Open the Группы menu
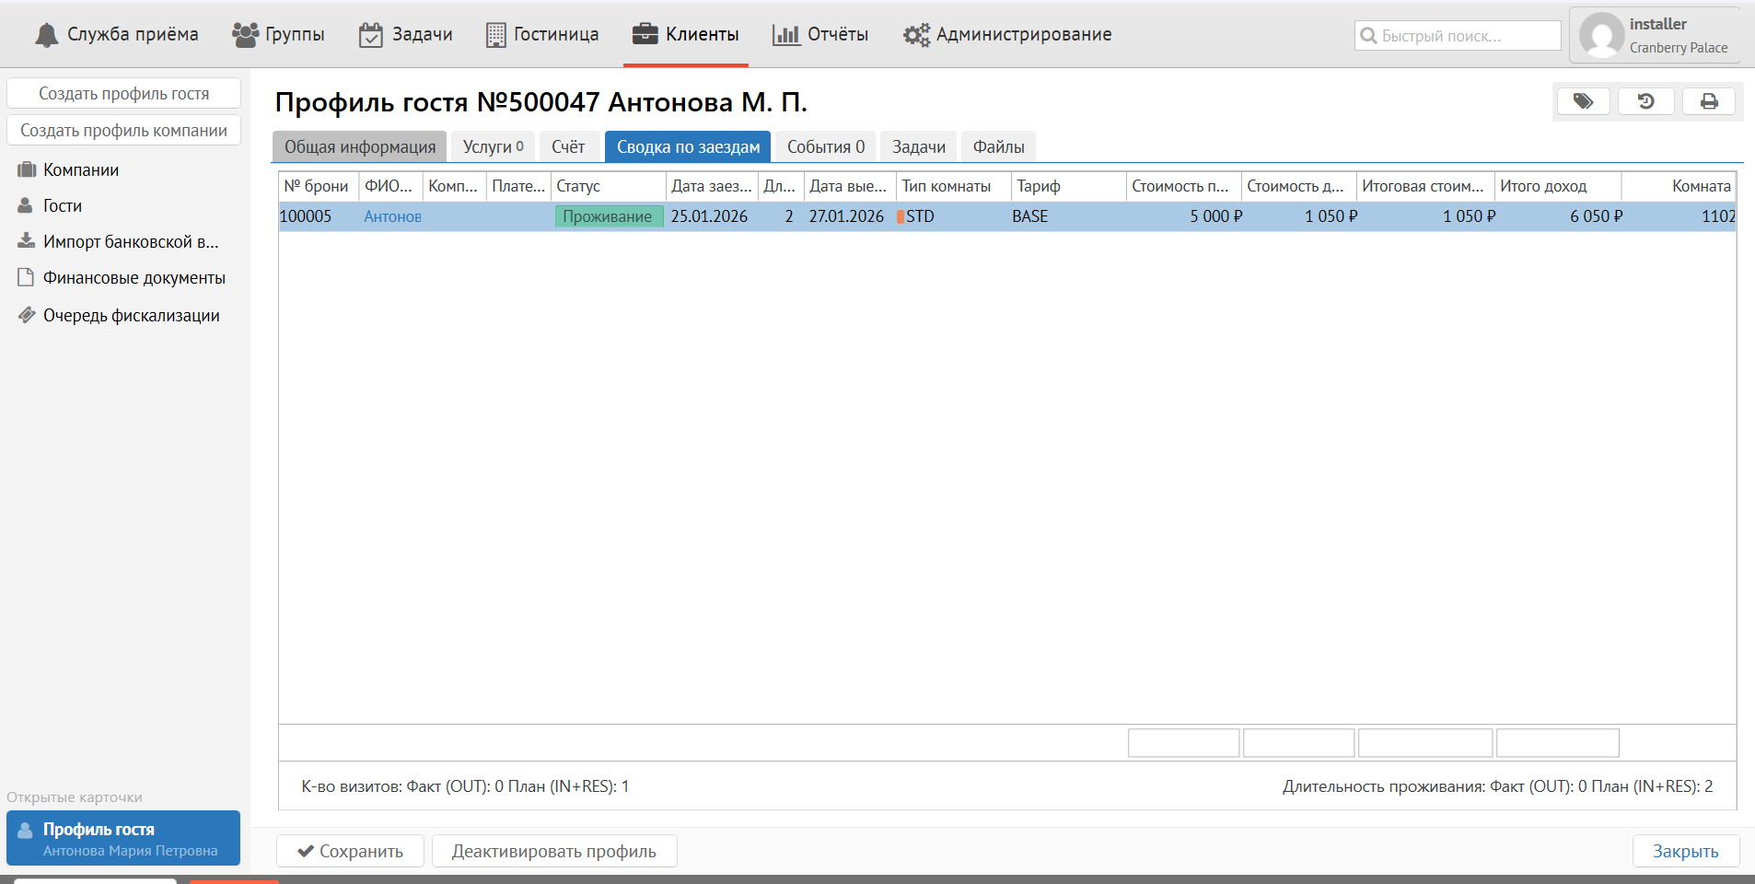Viewport: 1755px width, 884px height. 278,35
